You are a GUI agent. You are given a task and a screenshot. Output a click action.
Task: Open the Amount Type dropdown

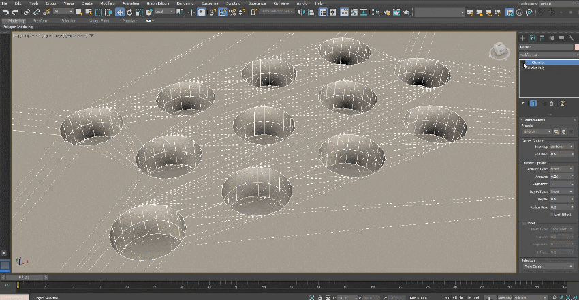(x=560, y=168)
